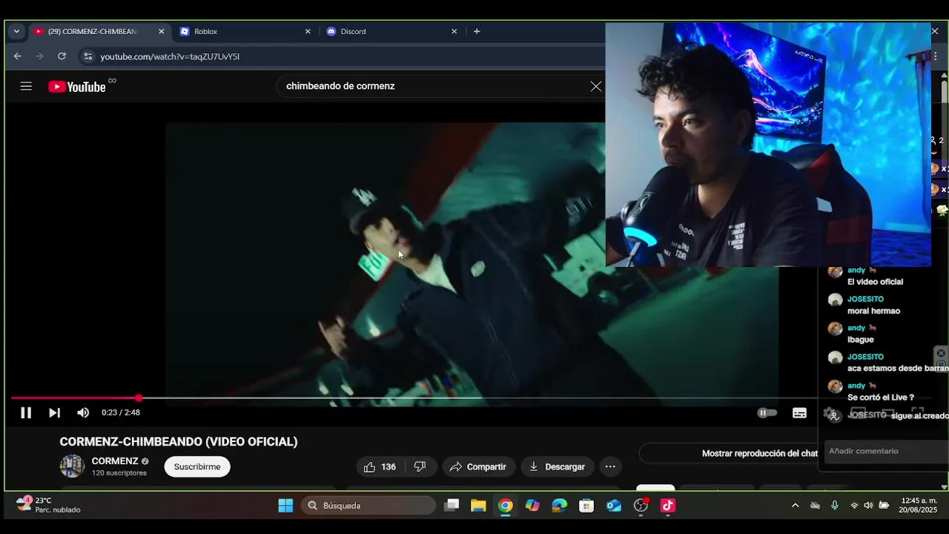Toggle subtitles on the video

pyautogui.click(x=799, y=413)
